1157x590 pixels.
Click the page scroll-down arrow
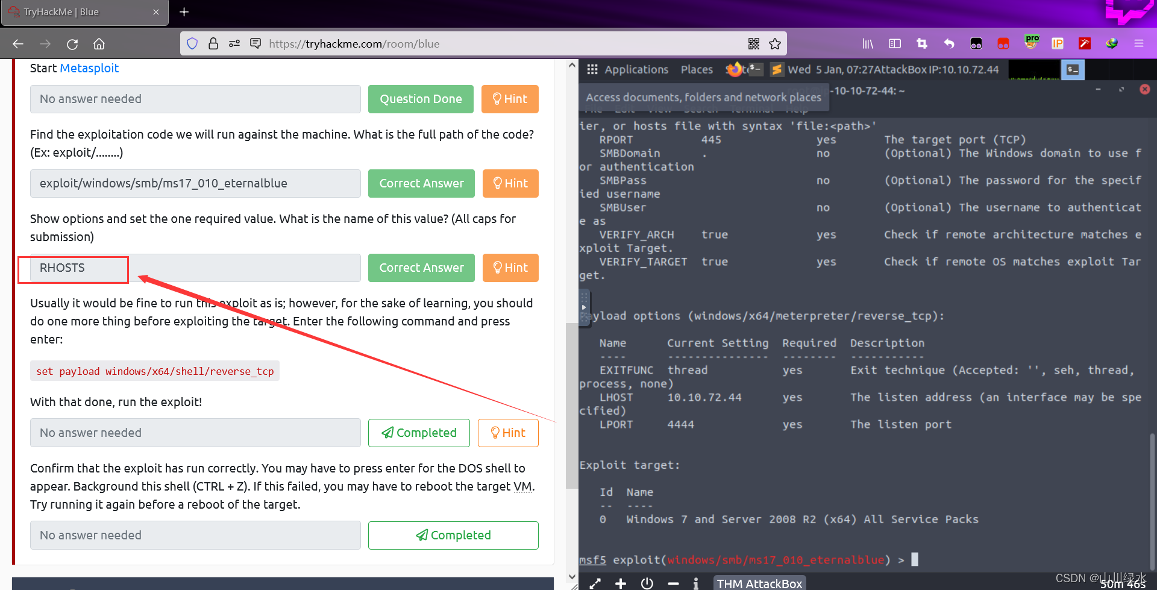tap(572, 577)
